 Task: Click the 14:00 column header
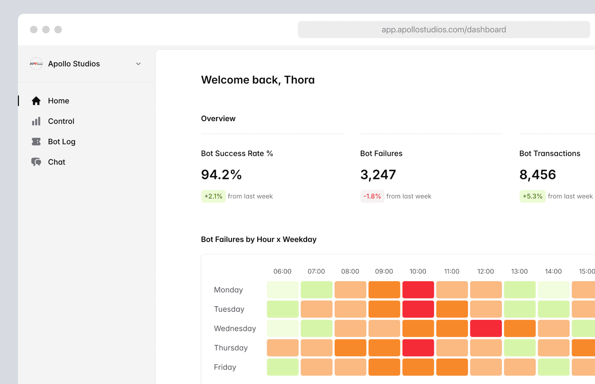click(553, 271)
